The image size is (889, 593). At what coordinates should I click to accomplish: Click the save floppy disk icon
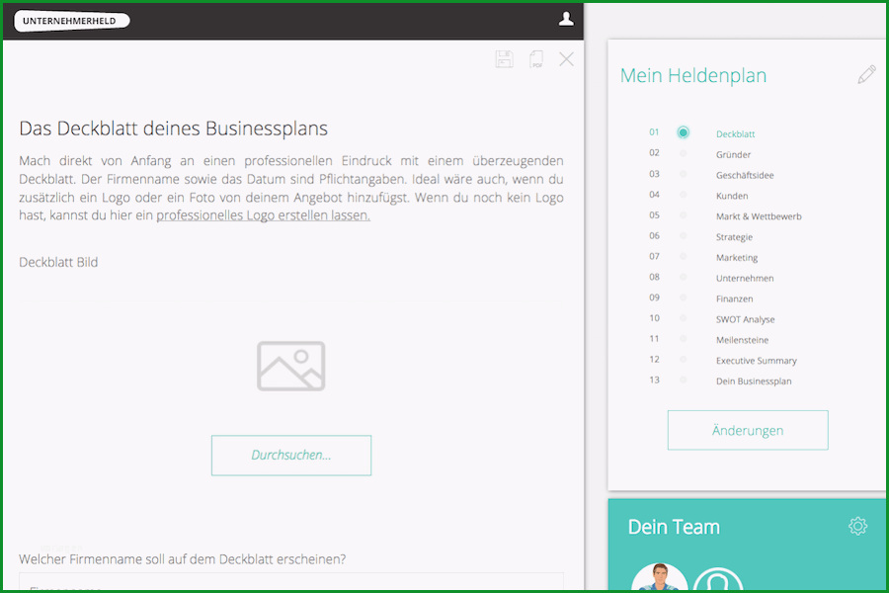[x=504, y=59]
